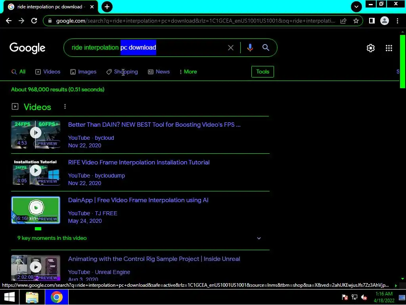Viewport: 406px width, 305px height.
Task: Submit search with magnifier icon
Action: (266, 48)
